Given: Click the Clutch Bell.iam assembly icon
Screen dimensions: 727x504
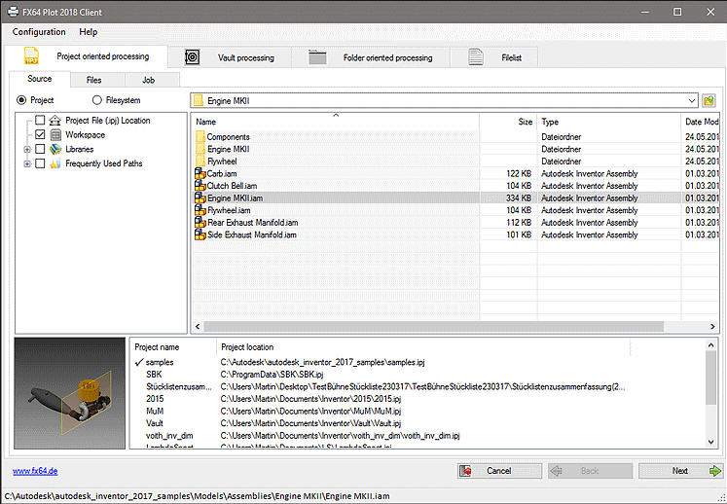Looking at the screenshot, I should coord(200,186).
